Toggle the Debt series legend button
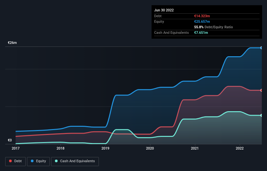Screen dimensions: 267x171 pos(15,161)
